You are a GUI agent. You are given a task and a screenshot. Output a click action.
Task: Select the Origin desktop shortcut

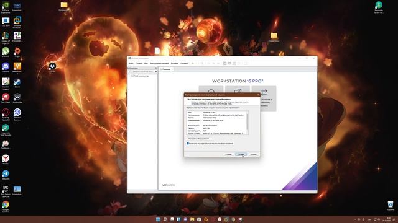[17, 52]
